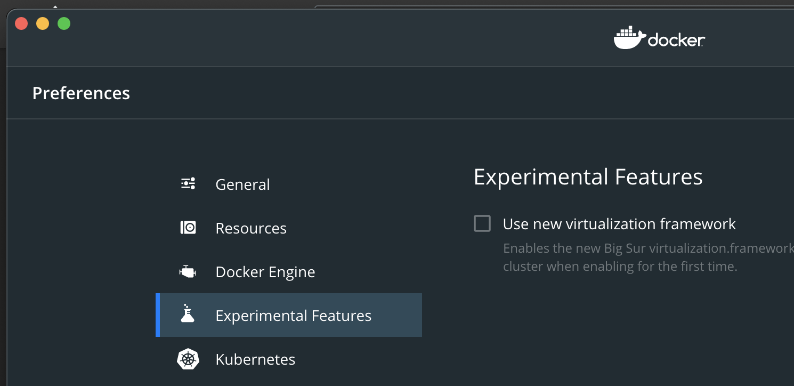Open the General preferences section

[x=289, y=184]
